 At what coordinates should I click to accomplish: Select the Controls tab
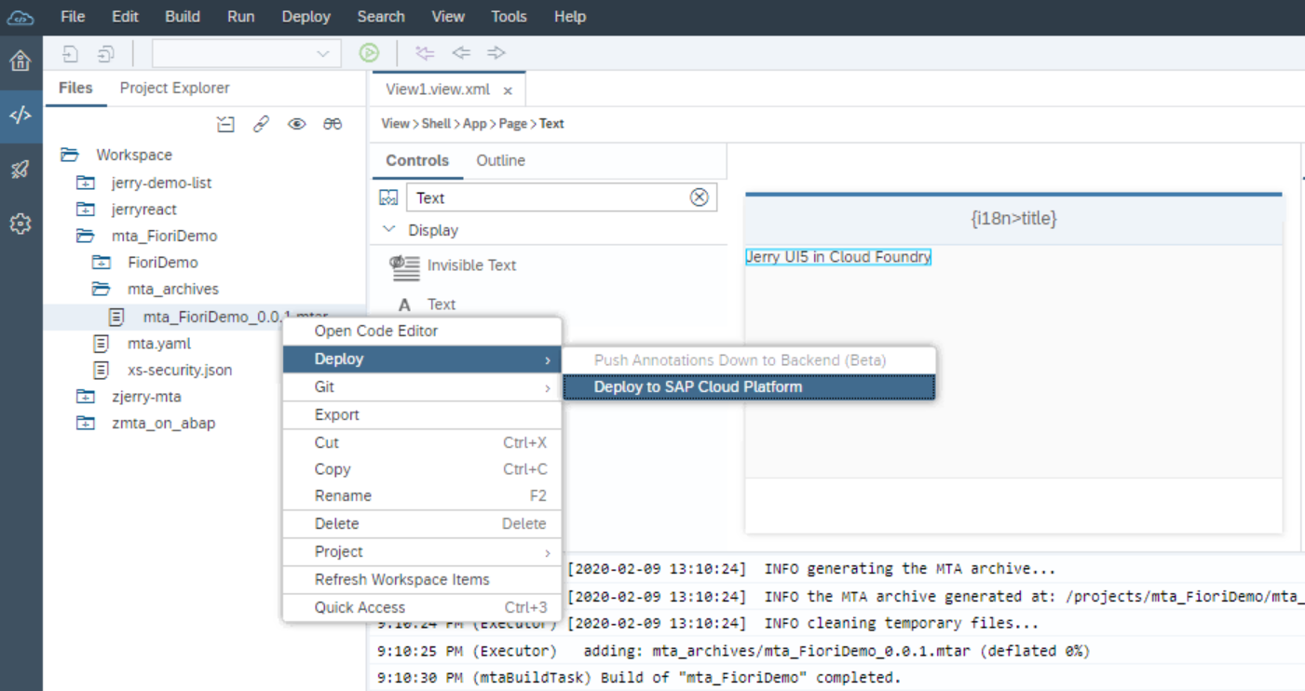click(417, 160)
